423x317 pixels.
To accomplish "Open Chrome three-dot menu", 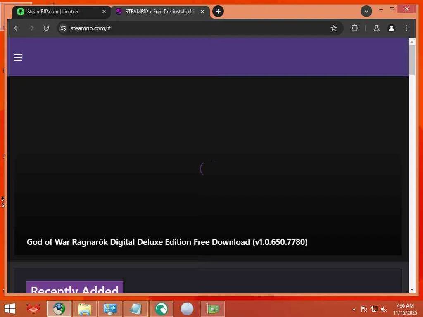I will [x=406, y=28].
